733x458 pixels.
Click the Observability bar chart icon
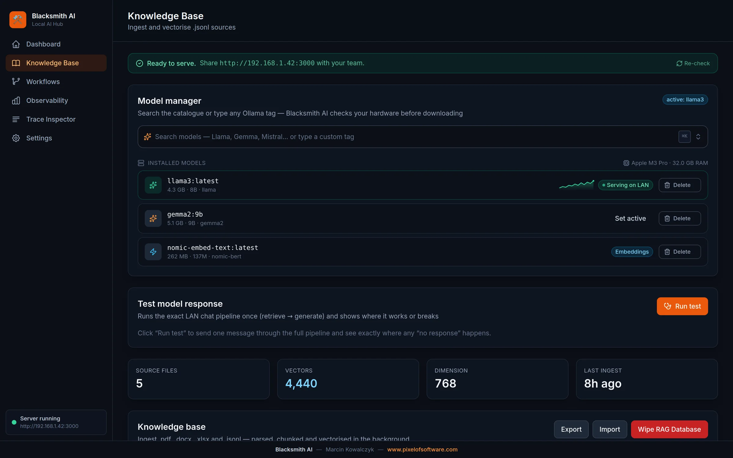tap(16, 100)
